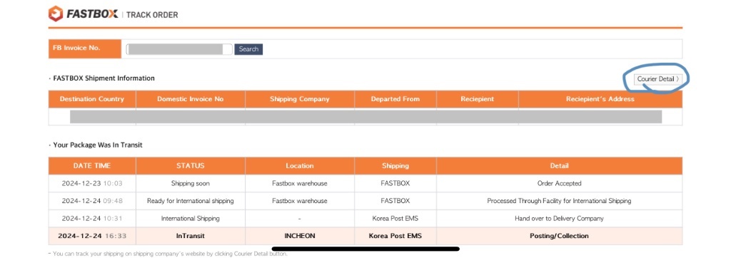This screenshot has width=731, height=258.
Task: Click the Courier Detail chevron arrow
Action: (677, 79)
